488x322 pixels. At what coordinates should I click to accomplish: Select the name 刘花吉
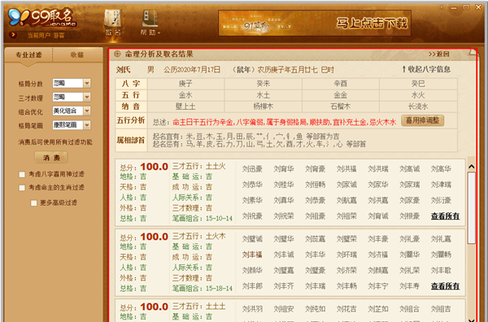click(x=346, y=309)
